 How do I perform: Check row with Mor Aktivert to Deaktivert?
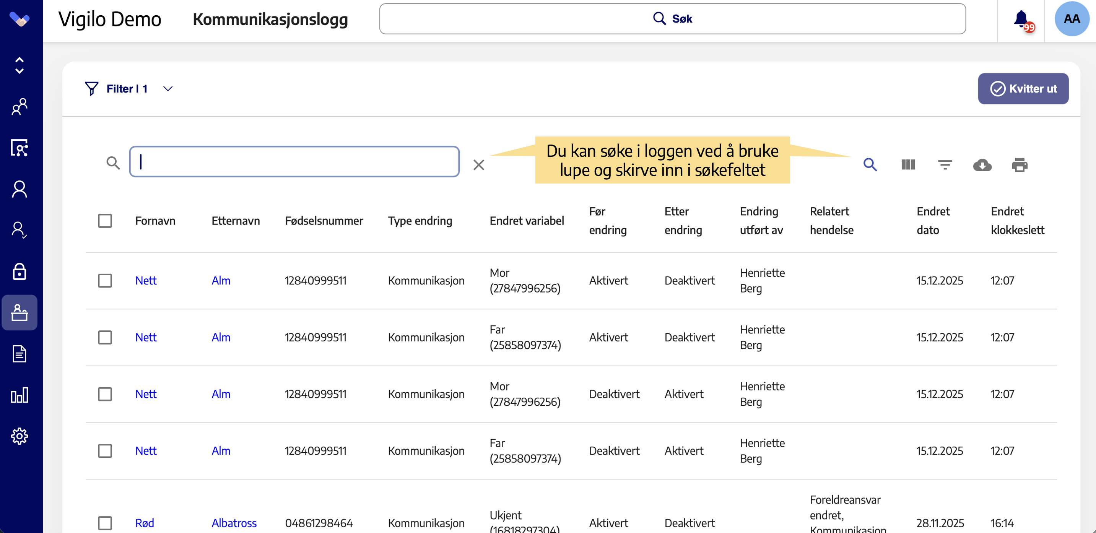pos(105,281)
